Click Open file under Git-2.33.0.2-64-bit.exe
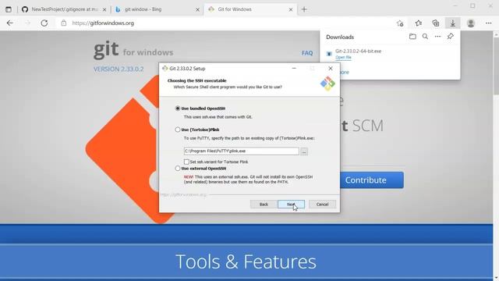The width and height of the screenshot is (499, 281). (x=343, y=57)
